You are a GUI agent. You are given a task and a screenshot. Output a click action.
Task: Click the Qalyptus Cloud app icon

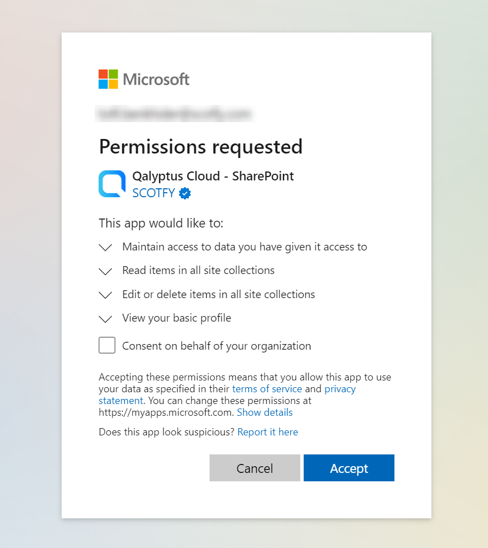(x=111, y=184)
